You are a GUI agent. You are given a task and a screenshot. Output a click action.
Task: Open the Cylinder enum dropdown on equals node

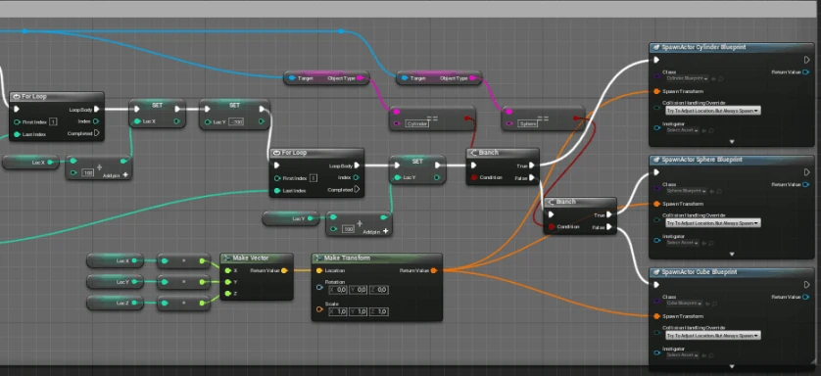coord(417,124)
